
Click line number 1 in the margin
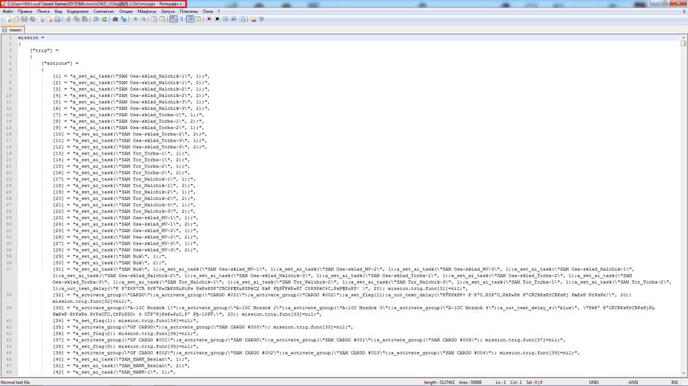click(10, 38)
